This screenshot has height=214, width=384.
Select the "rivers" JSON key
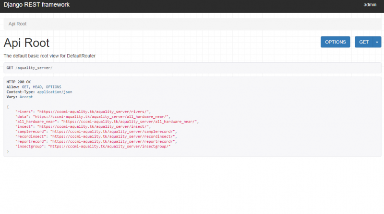24,112
